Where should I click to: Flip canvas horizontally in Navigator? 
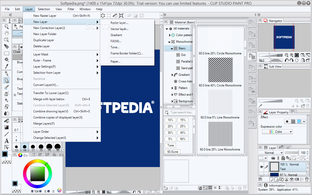(x=303, y=61)
